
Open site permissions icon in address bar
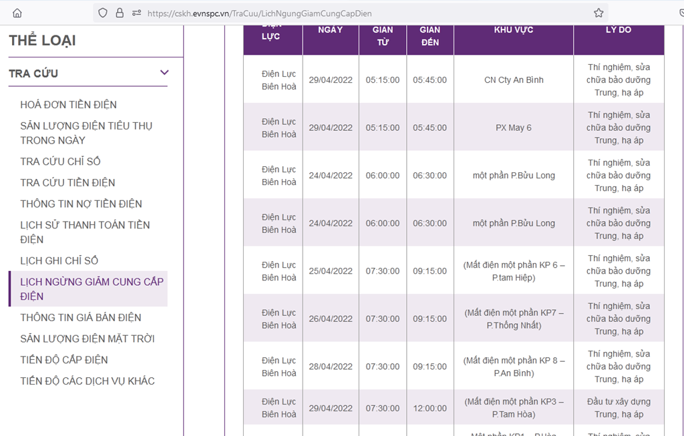click(x=136, y=13)
